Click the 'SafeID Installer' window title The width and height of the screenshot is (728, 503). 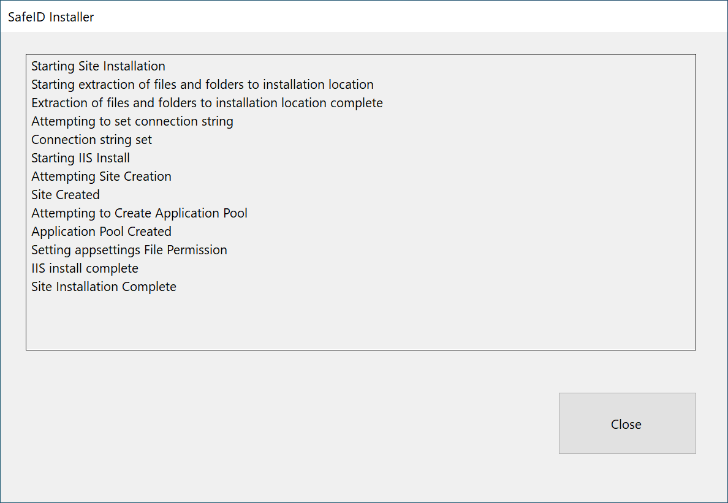coord(51,17)
